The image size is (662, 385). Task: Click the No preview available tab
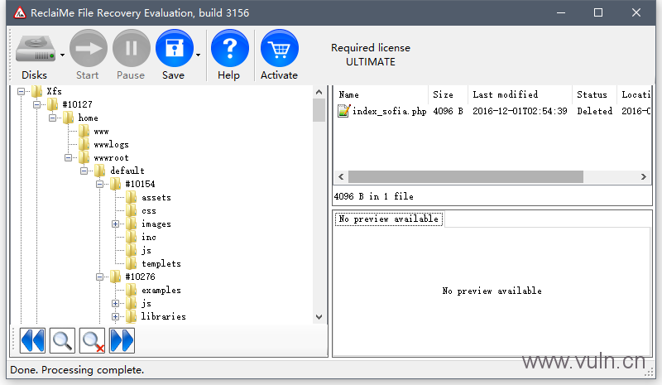389,219
